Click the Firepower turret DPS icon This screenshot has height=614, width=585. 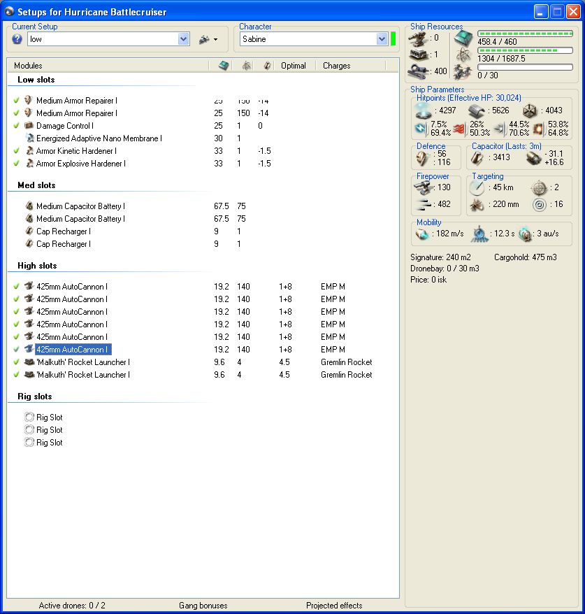click(423, 187)
